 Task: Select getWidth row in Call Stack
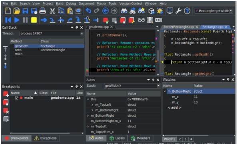click(47, 46)
